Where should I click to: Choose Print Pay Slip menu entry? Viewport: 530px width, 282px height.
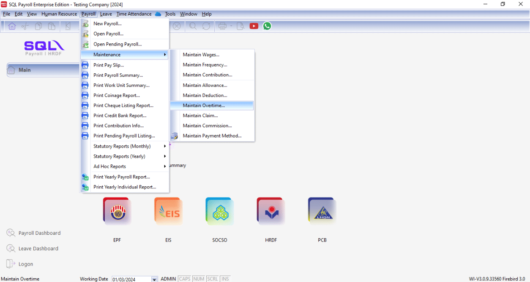[x=109, y=65]
